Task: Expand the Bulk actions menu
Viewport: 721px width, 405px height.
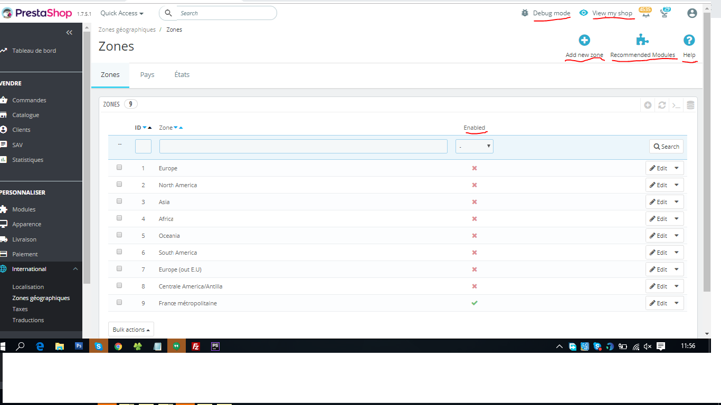Action: pos(131,330)
